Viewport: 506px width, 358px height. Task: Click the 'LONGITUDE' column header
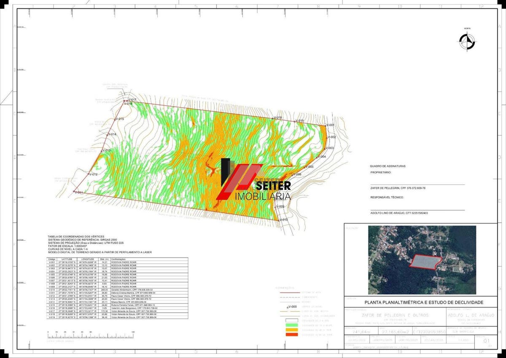tap(88, 259)
